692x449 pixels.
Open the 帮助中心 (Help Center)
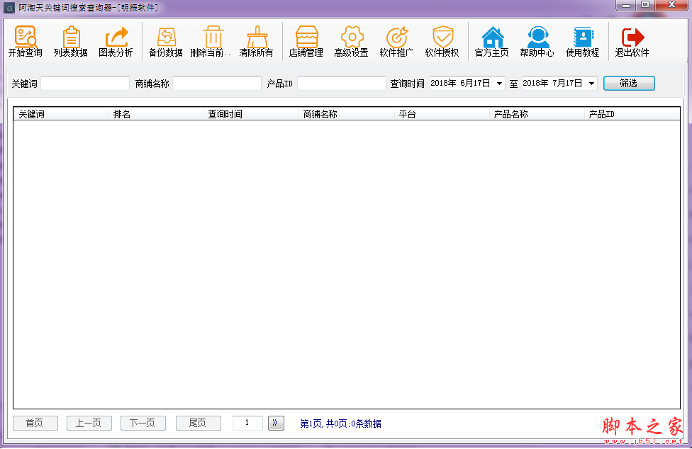537,41
